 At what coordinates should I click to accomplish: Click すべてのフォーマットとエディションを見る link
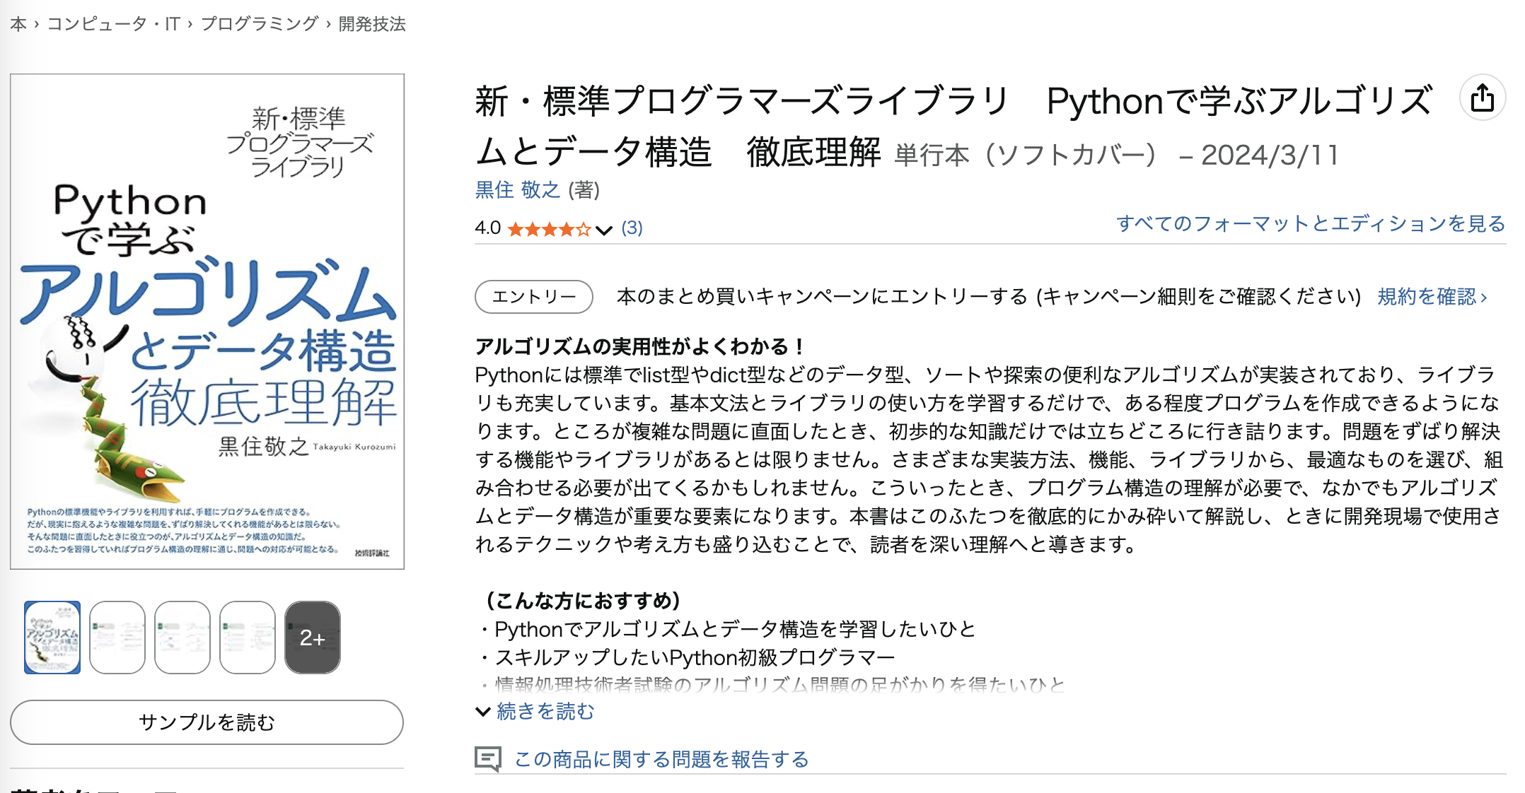(1310, 224)
